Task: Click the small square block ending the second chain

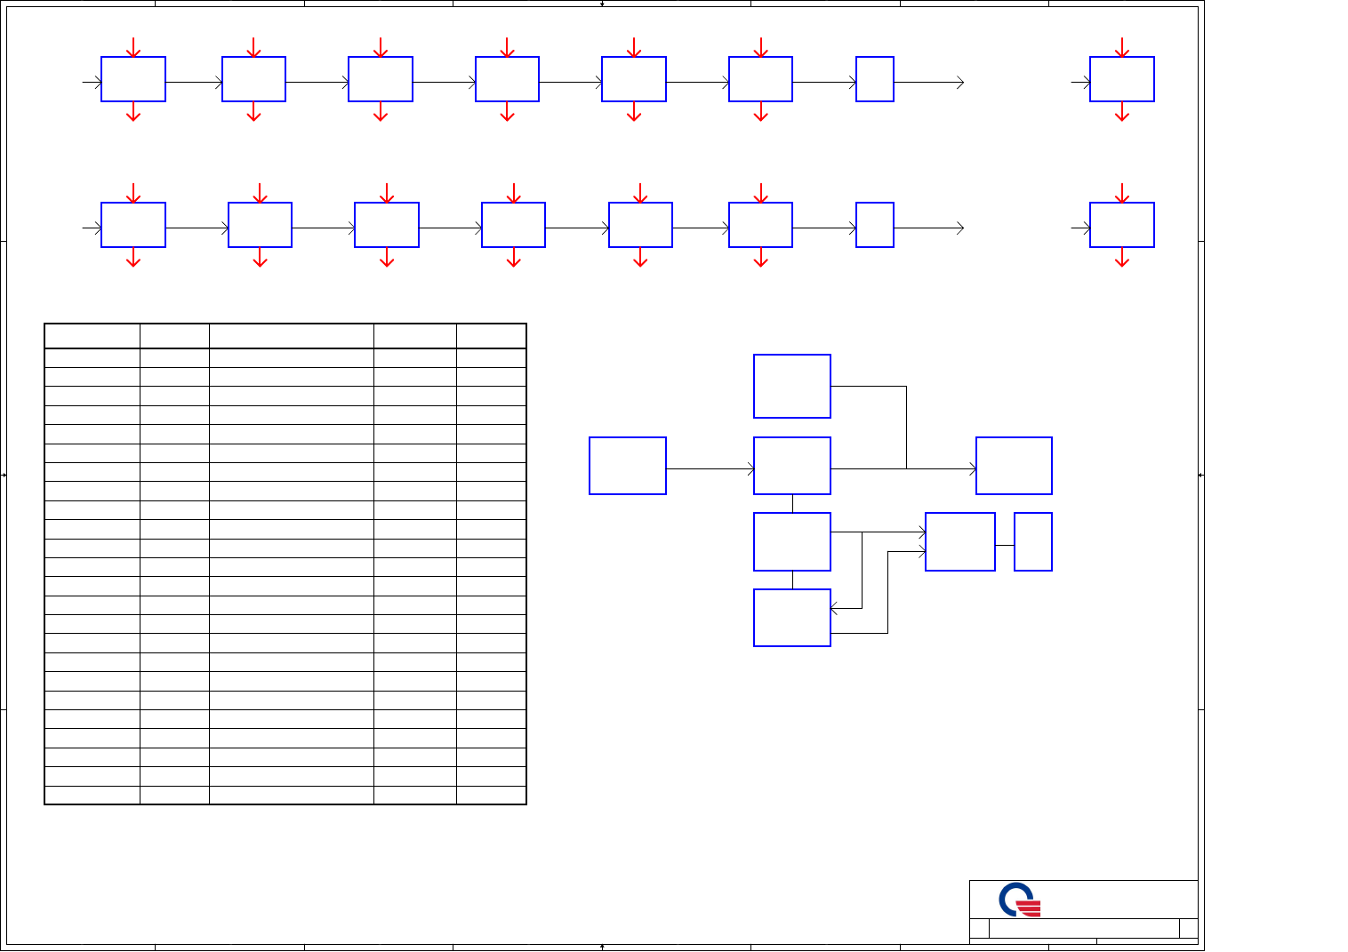Action: pyautogui.click(x=874, y=225)
